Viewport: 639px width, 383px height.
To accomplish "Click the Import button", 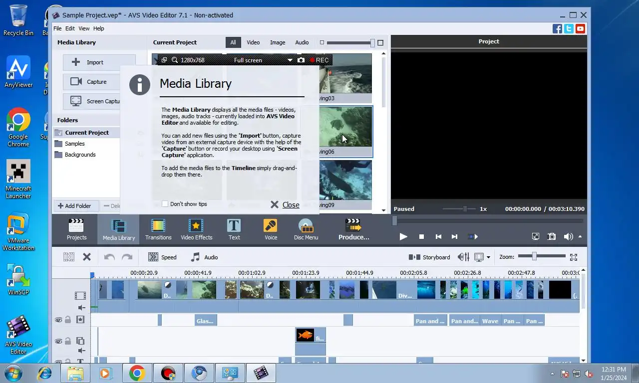I will point(99,62).
